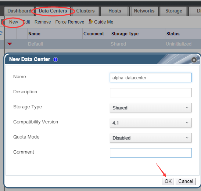This screenshot has width=201, height=191.
Task: Open the Compatibility Version dropdown
Action: coord(151,123)
